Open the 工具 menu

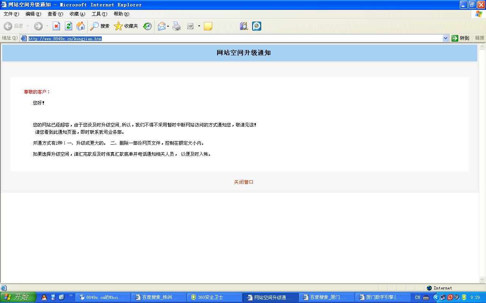pos(99,14)
